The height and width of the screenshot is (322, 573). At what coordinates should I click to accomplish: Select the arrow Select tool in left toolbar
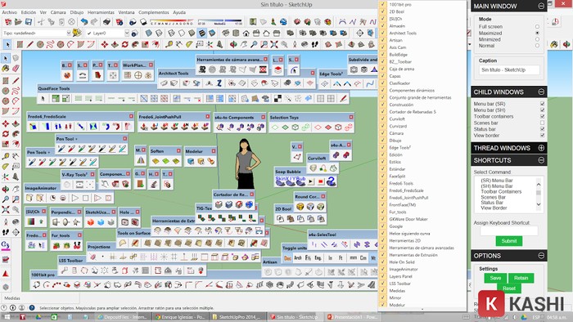(6, 58)
